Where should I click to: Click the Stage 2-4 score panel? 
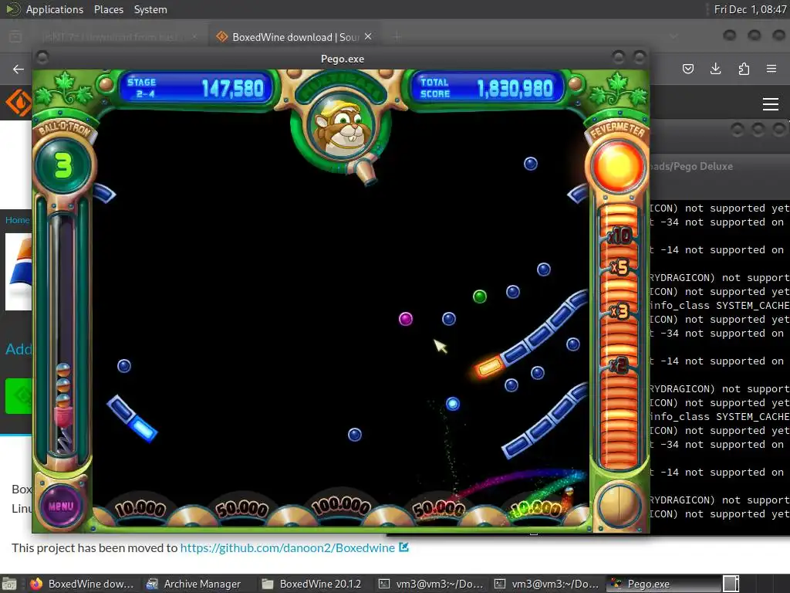click(x=195, y=88)
